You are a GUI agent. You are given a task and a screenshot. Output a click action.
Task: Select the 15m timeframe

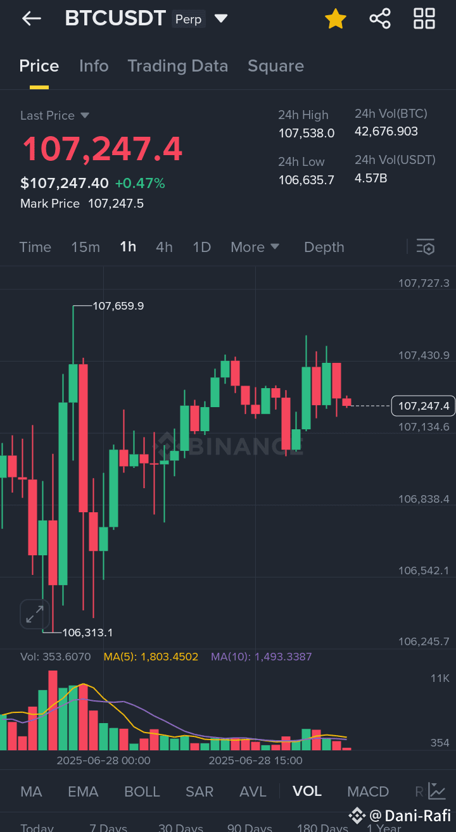tap(85, 247)
